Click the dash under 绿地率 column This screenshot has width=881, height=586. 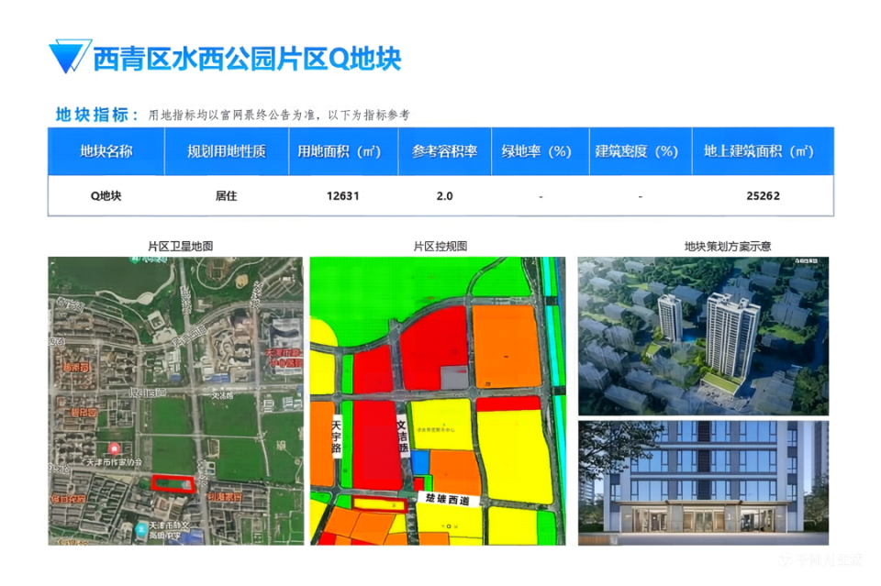[x=541, y=196]
